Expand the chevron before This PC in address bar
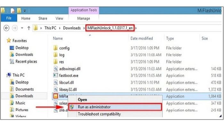The width and height of the screenshot is (224, 126). 41,28
